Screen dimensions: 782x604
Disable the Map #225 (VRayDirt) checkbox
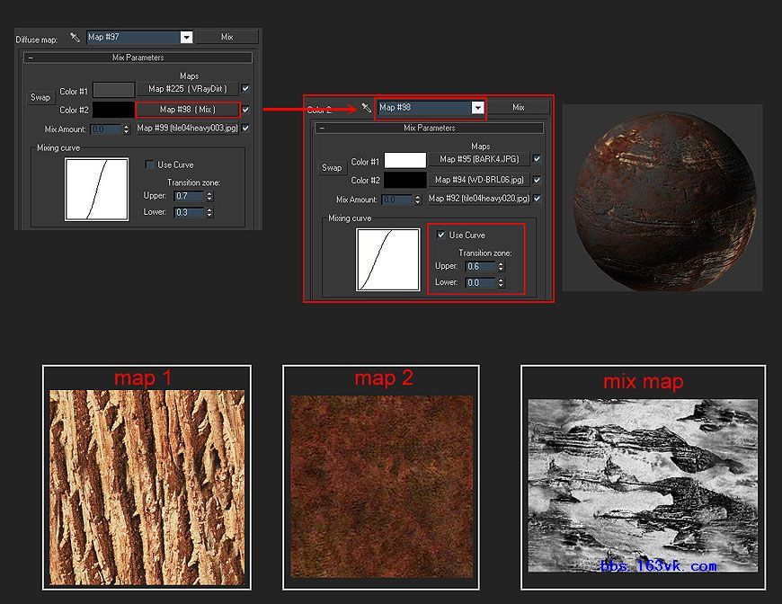245,89
